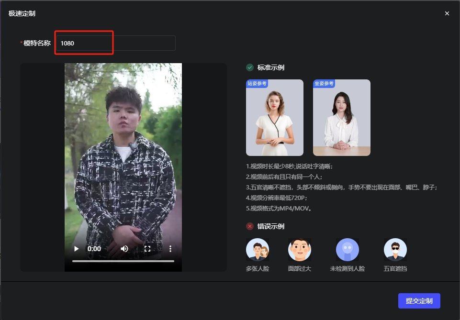Select the 面部过大 face-too-large error icon
Screen dimensions: 460x320
300,249
